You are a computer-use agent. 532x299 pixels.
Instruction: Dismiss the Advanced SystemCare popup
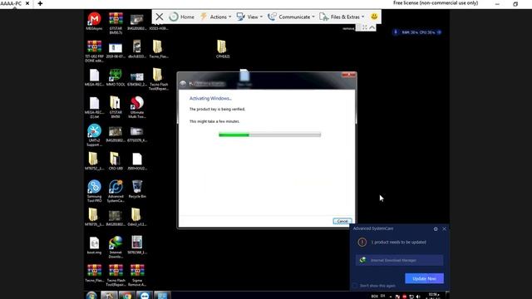pos(444,229)
